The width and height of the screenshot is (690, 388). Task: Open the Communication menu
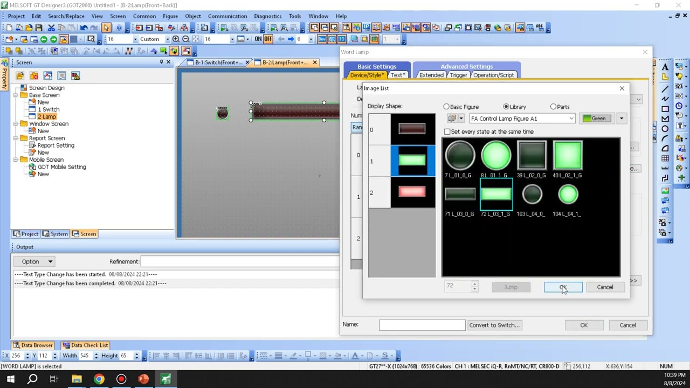coord(227,16)
